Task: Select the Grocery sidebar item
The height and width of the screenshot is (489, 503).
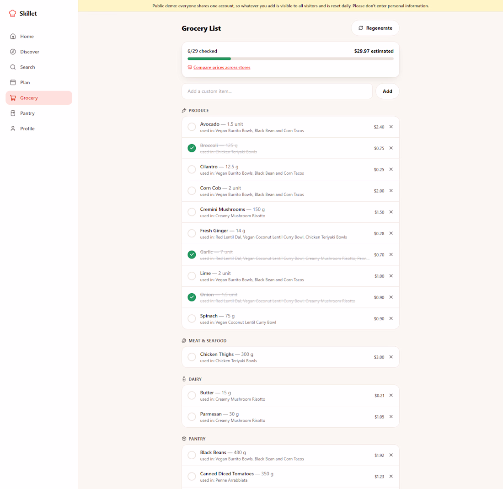Action: click(39, 98)
